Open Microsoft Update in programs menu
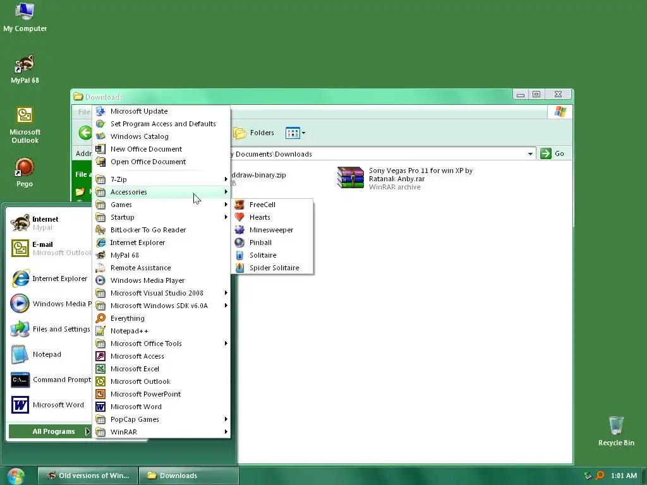The width and height of the screenshot is (647, 485). pyautogui.click(x=161, y=111)
